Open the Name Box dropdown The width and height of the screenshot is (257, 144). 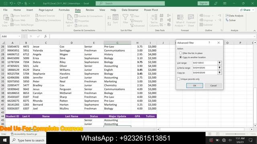[x=19, y=36]
